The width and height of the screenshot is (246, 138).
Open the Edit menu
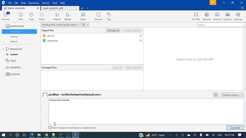point(16,3)
